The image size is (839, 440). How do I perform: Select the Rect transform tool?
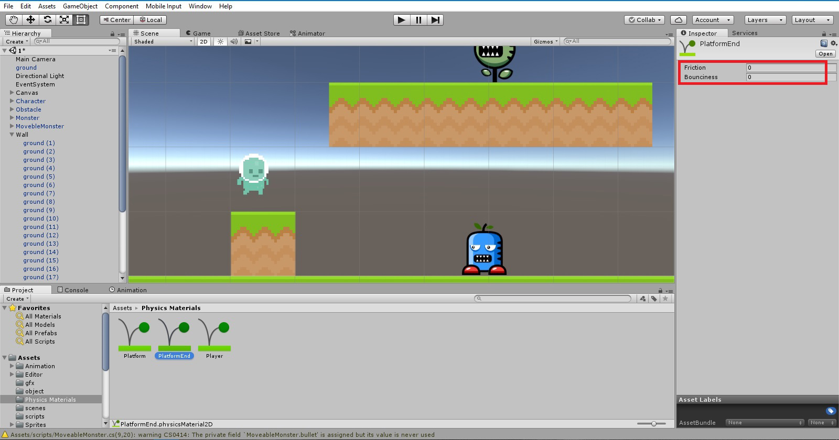[x=81, y=20]
